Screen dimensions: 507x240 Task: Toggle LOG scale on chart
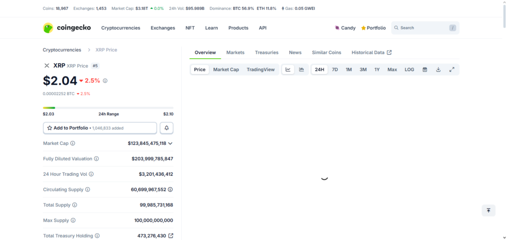(x=409, y=70)
